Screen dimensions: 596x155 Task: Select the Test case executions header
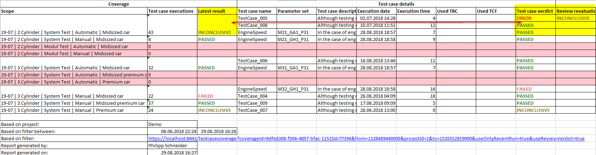coord(172,11)
